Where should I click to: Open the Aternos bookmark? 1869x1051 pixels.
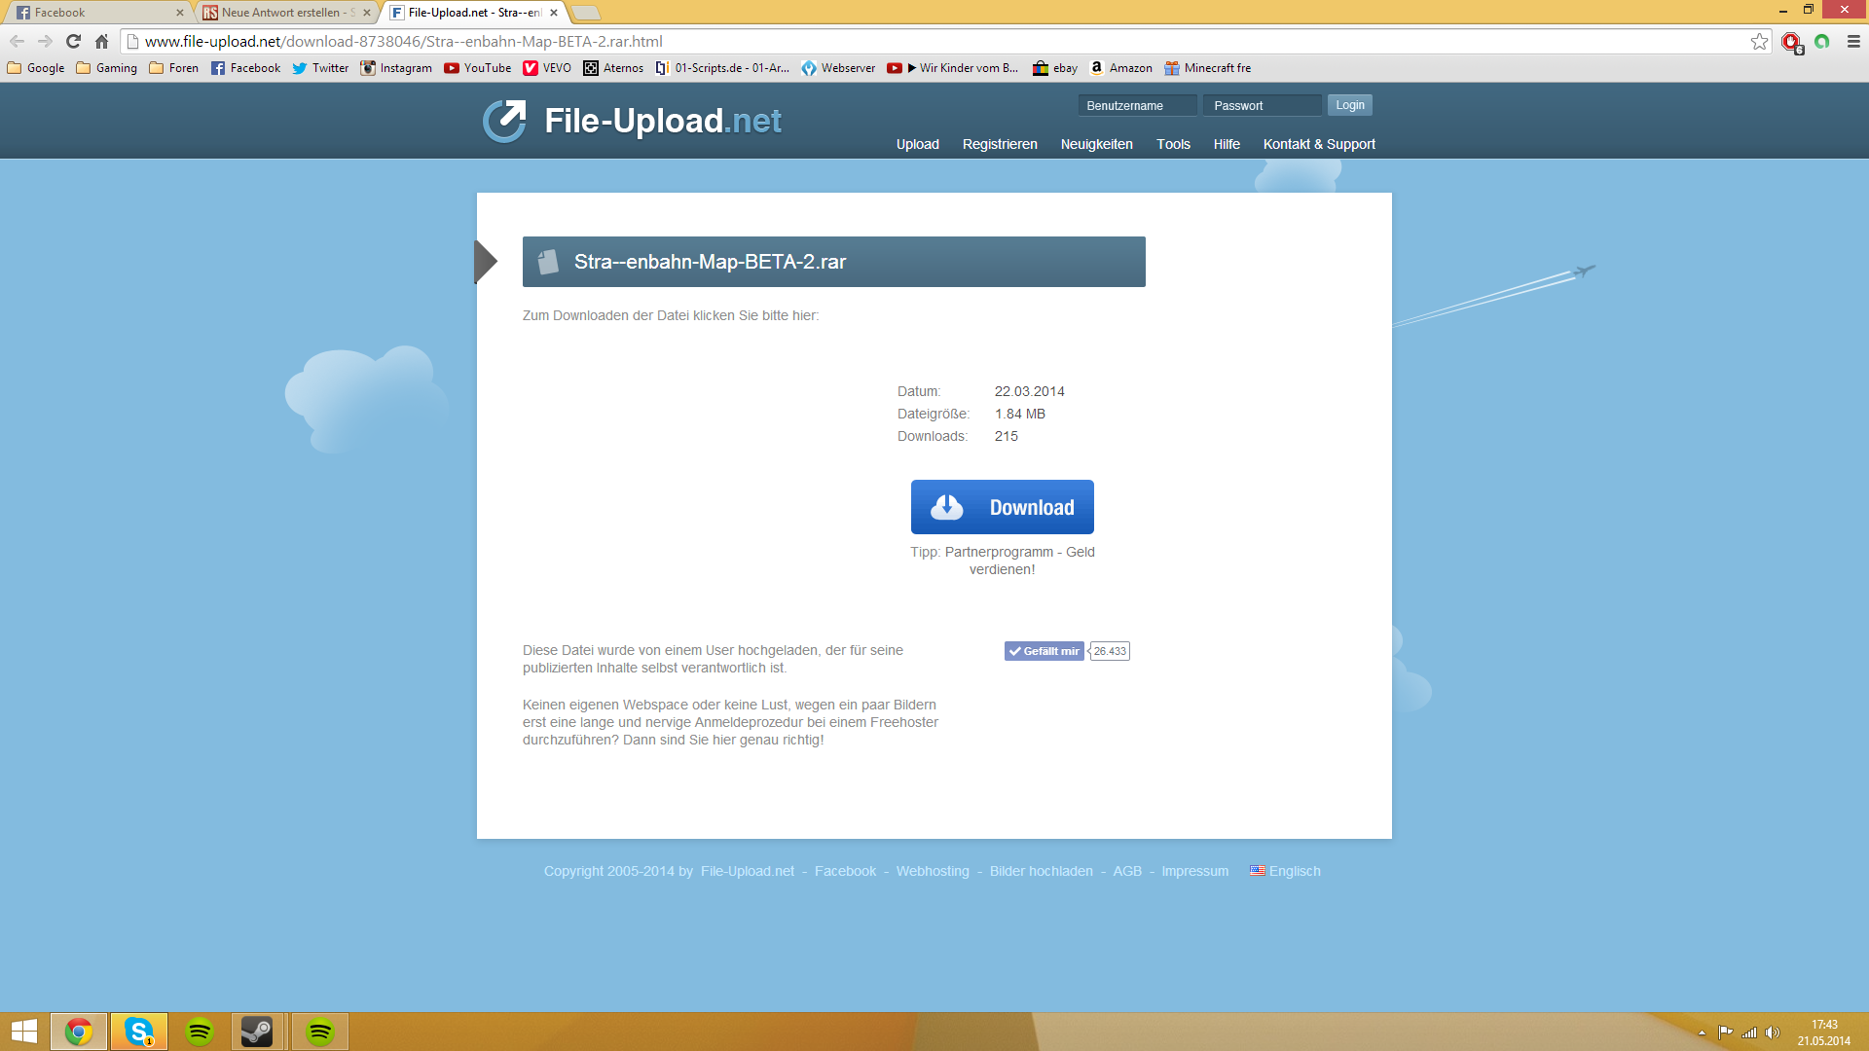tap(613, 68)
